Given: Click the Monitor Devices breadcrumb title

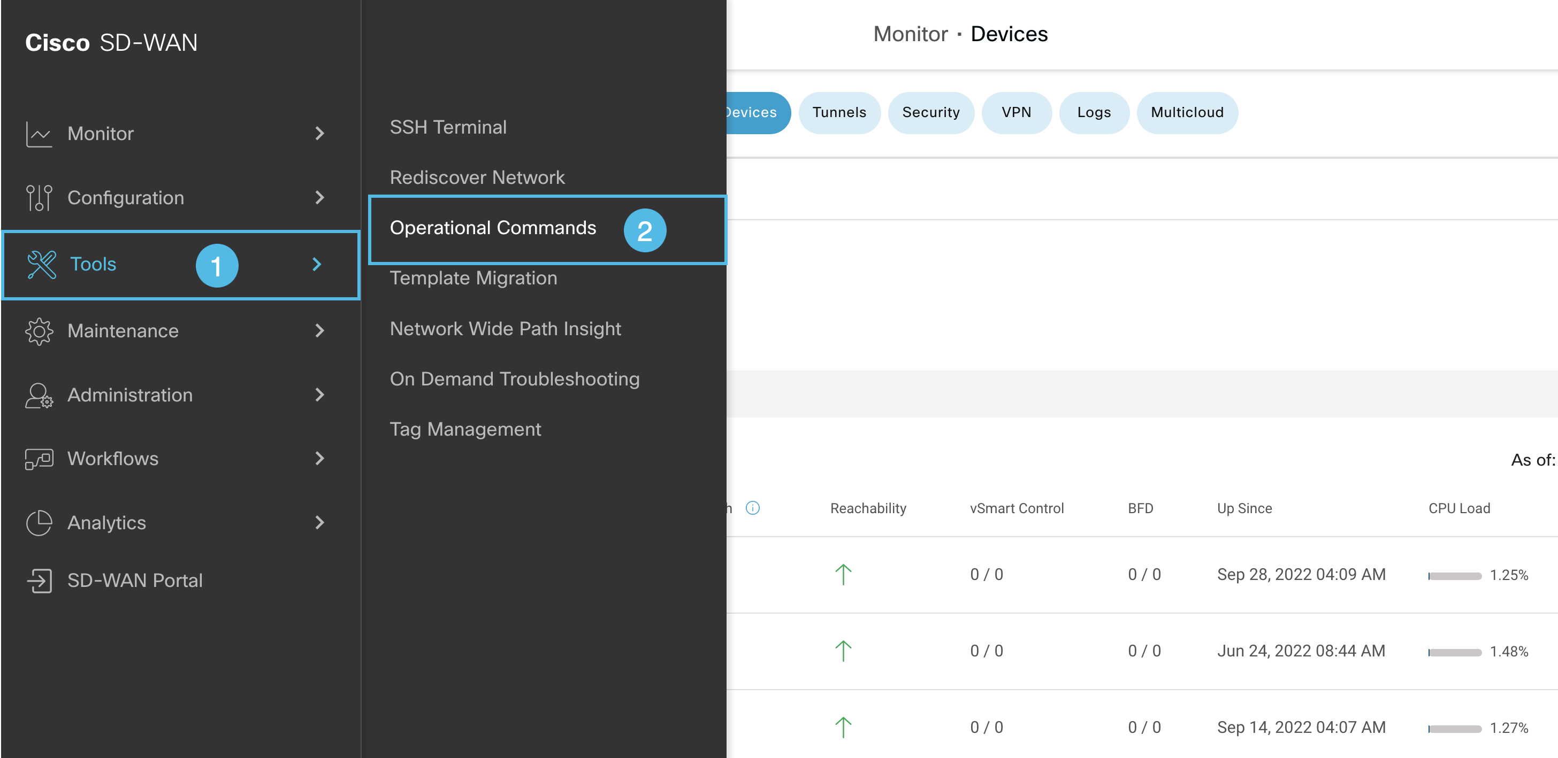Looking at the screenshot, I should (960, 34).
